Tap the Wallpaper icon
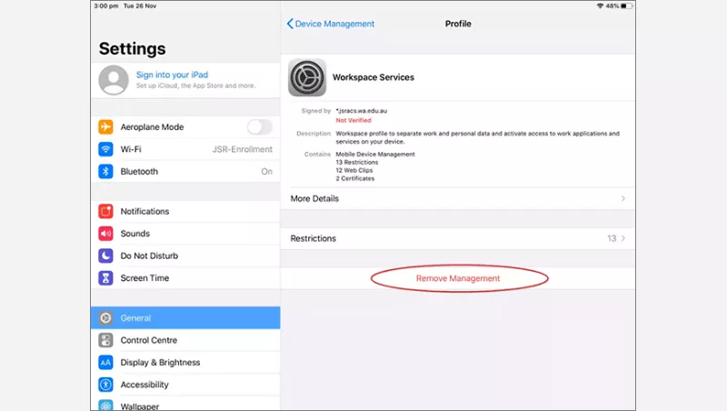The image size is (727, 411). pos(105,406)
